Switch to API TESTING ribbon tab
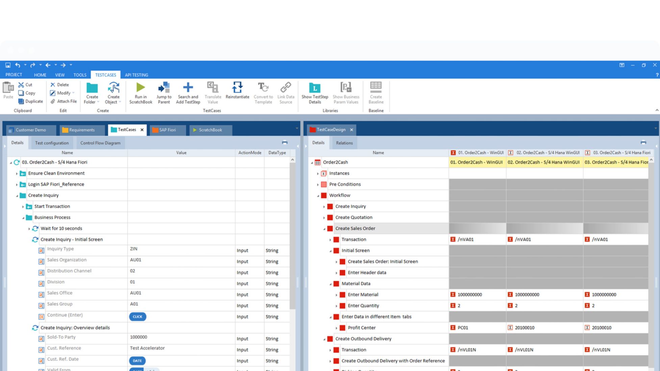660x371 pixels. [x=136, y=75]
